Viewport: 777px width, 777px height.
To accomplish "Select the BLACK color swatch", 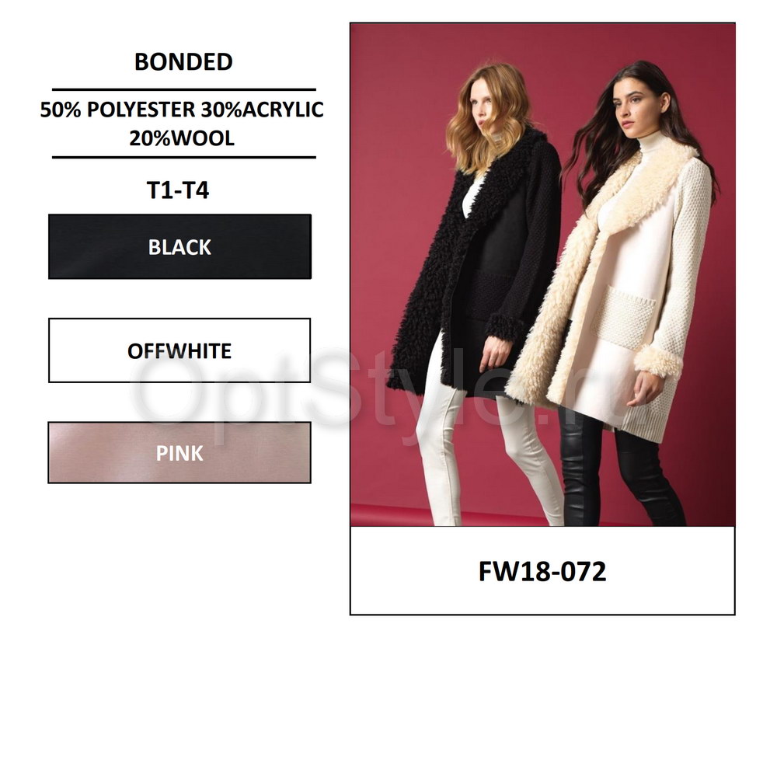I will [x=179, y=246].
